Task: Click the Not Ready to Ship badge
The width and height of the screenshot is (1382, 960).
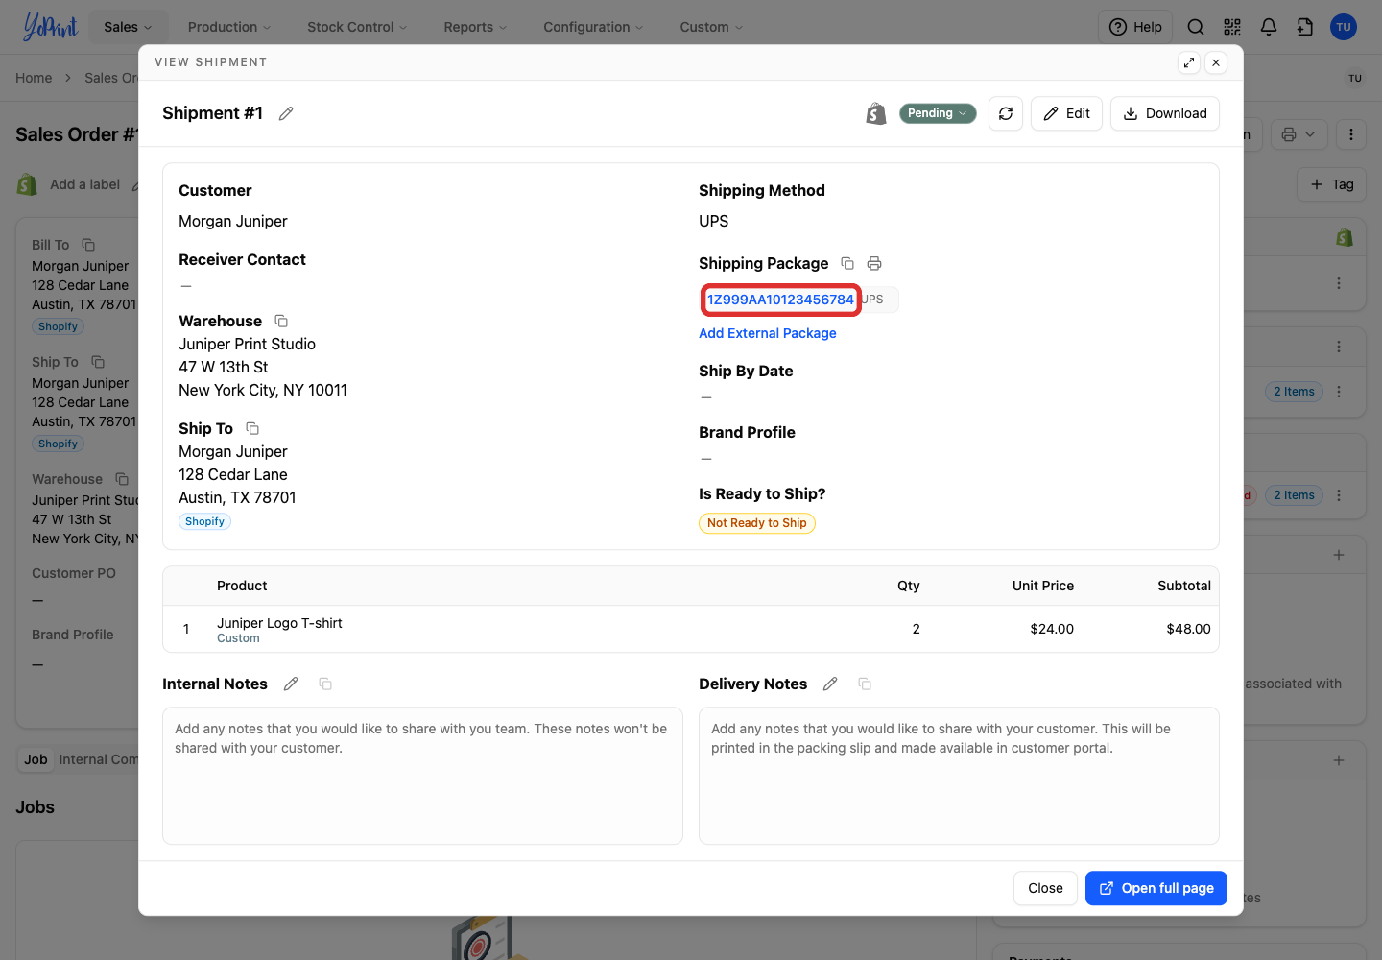Action: coord(757,523)
